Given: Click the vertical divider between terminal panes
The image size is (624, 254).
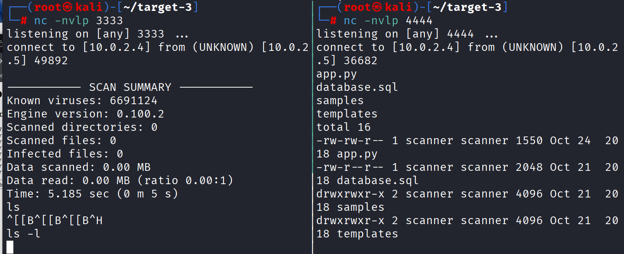Looking at the screenshot, I should (313, 127).
